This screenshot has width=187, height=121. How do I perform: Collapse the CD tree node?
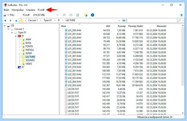pos(5,26)
